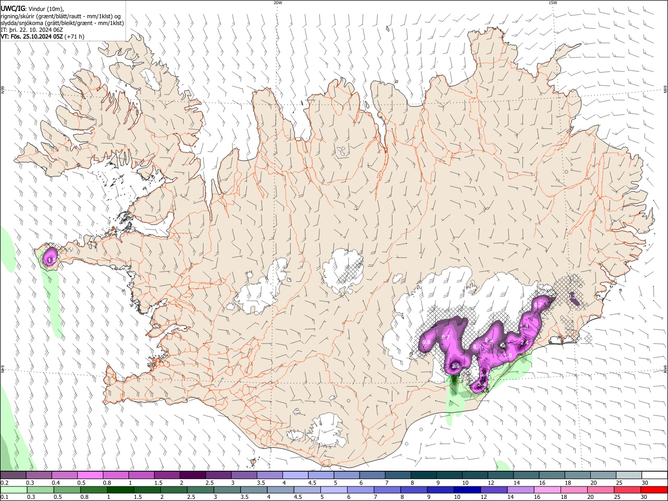Viewport: 668px width, 501px height.
Task: Click the '20W' longitude label at top
Action: tap(278, 3)
